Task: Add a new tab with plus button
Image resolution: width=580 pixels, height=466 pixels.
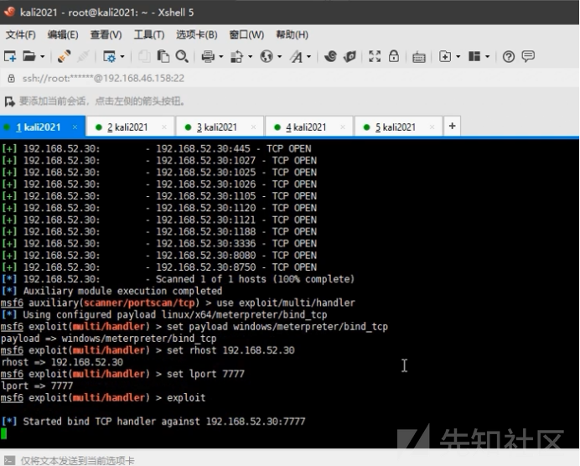Action: (x=452, y=127)
